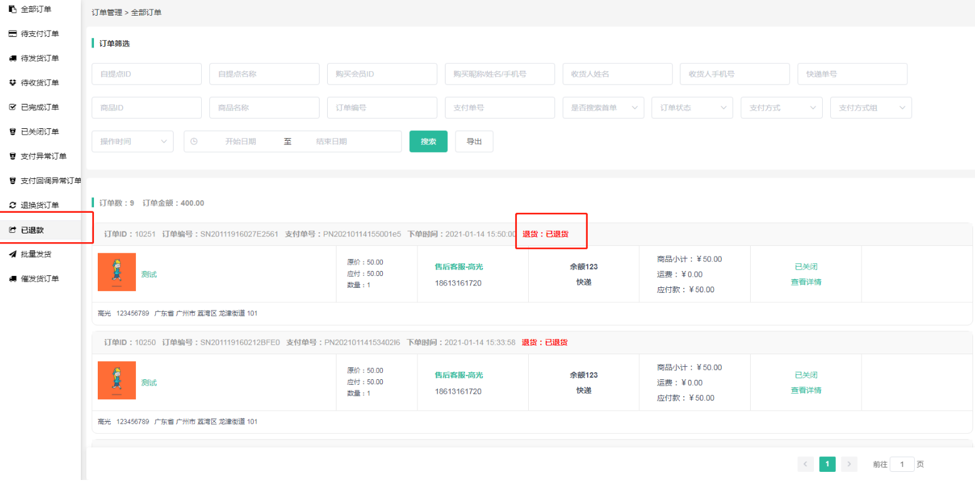
Task: Click product thumbnail of order 10250
Action: [x=117, y=380]
